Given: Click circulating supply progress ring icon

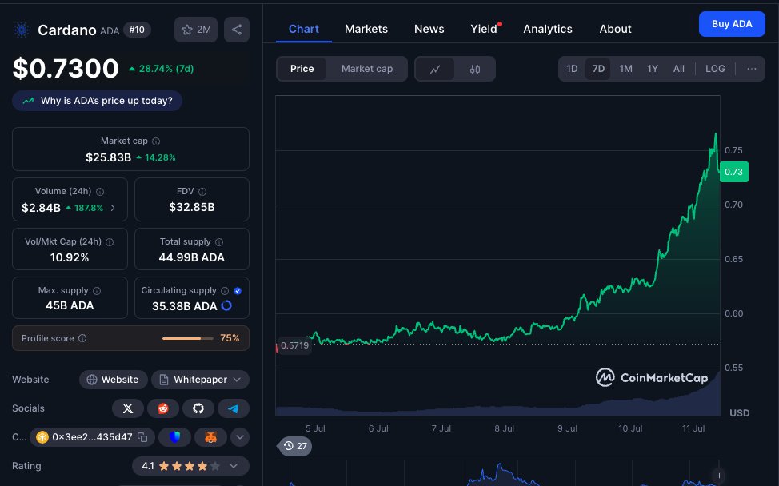Looking at the screenshot, I should click(x=226, y=305).
